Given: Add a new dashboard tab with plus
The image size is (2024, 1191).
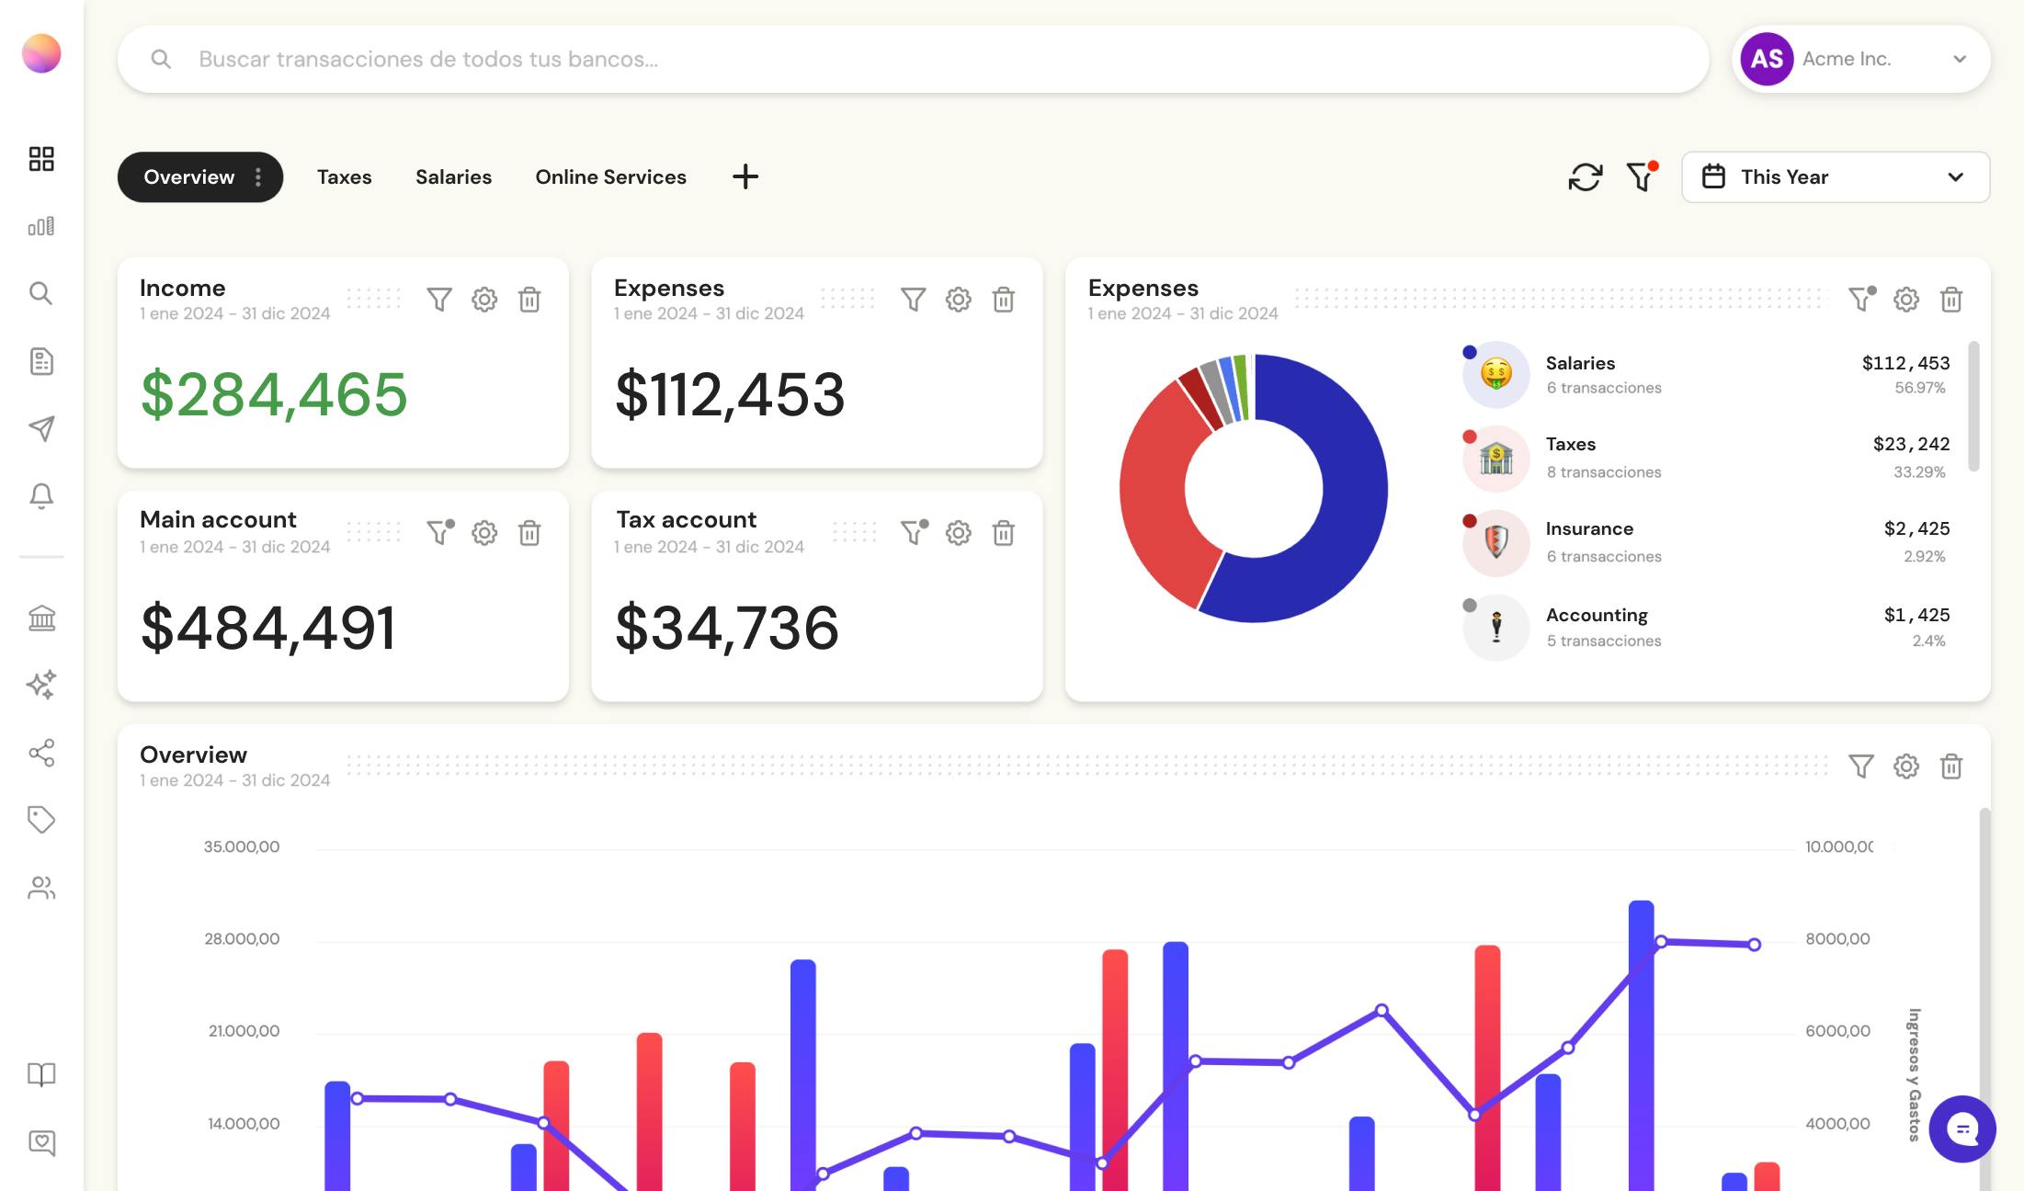Looking at the screenshot, I should [745, 176].
